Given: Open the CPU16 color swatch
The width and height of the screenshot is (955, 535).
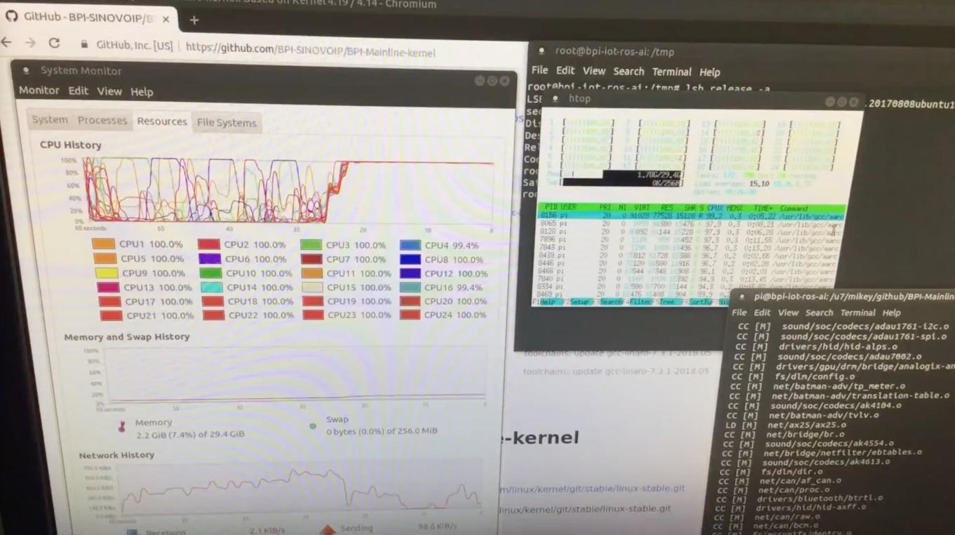Looking at the screenshot, I should click(x=411, y=287).
